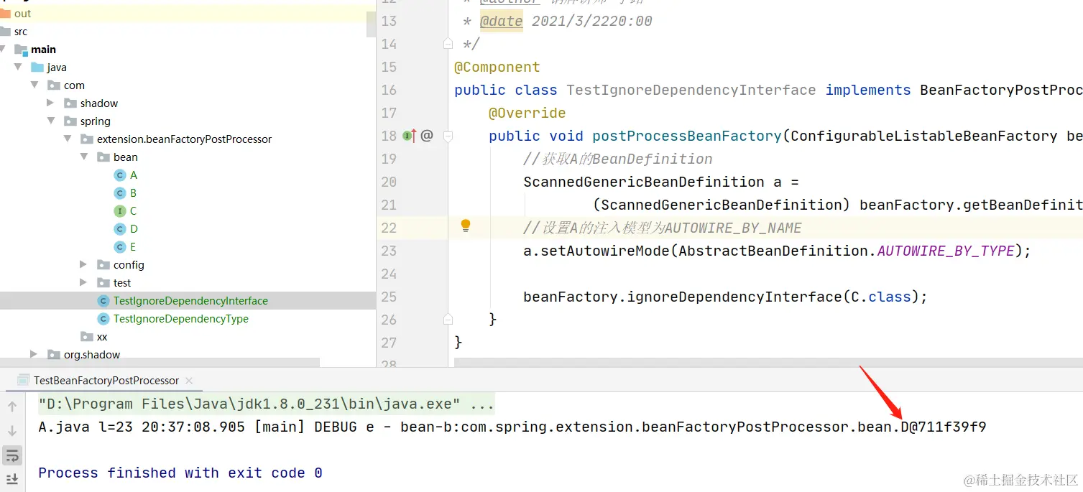Click 'Process finished with exit code 0' text
1083x492 pixels.
(x=180, y=473)
